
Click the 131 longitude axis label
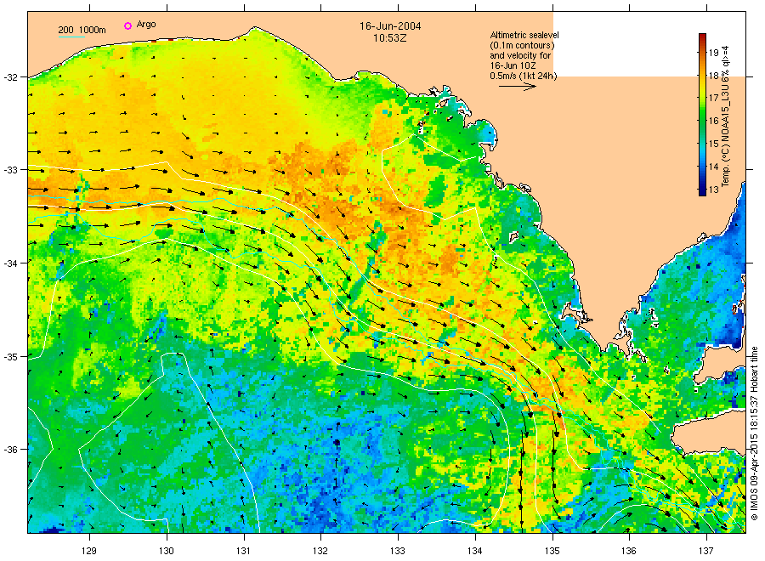pos(243,552)
